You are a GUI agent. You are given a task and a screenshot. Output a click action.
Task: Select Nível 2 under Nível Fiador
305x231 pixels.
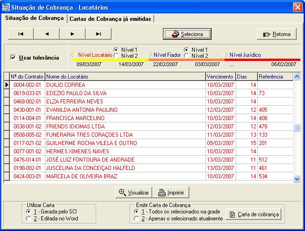tap(187, 56)
